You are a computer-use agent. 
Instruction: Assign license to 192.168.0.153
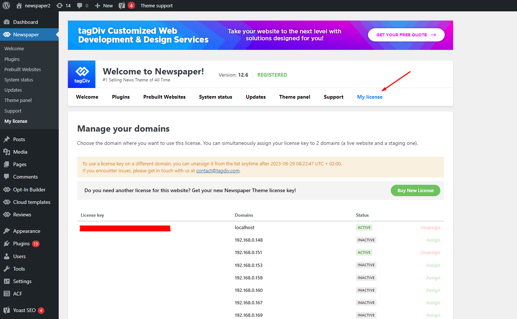coord(433,265)
